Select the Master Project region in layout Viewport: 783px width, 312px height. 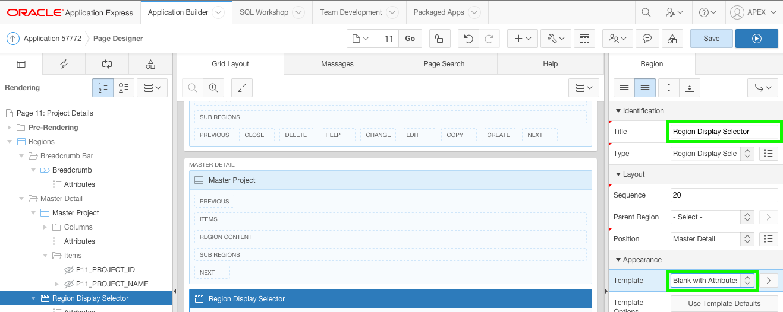(391, 180)
